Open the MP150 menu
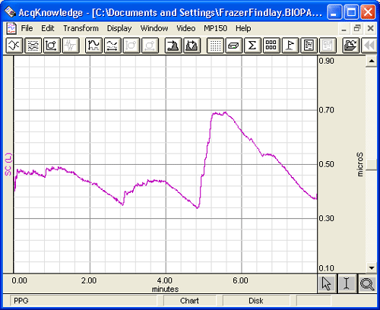Image resolution: width=380 pixels, height=310 pixels. pyautogui.click(x=215, y=28)
